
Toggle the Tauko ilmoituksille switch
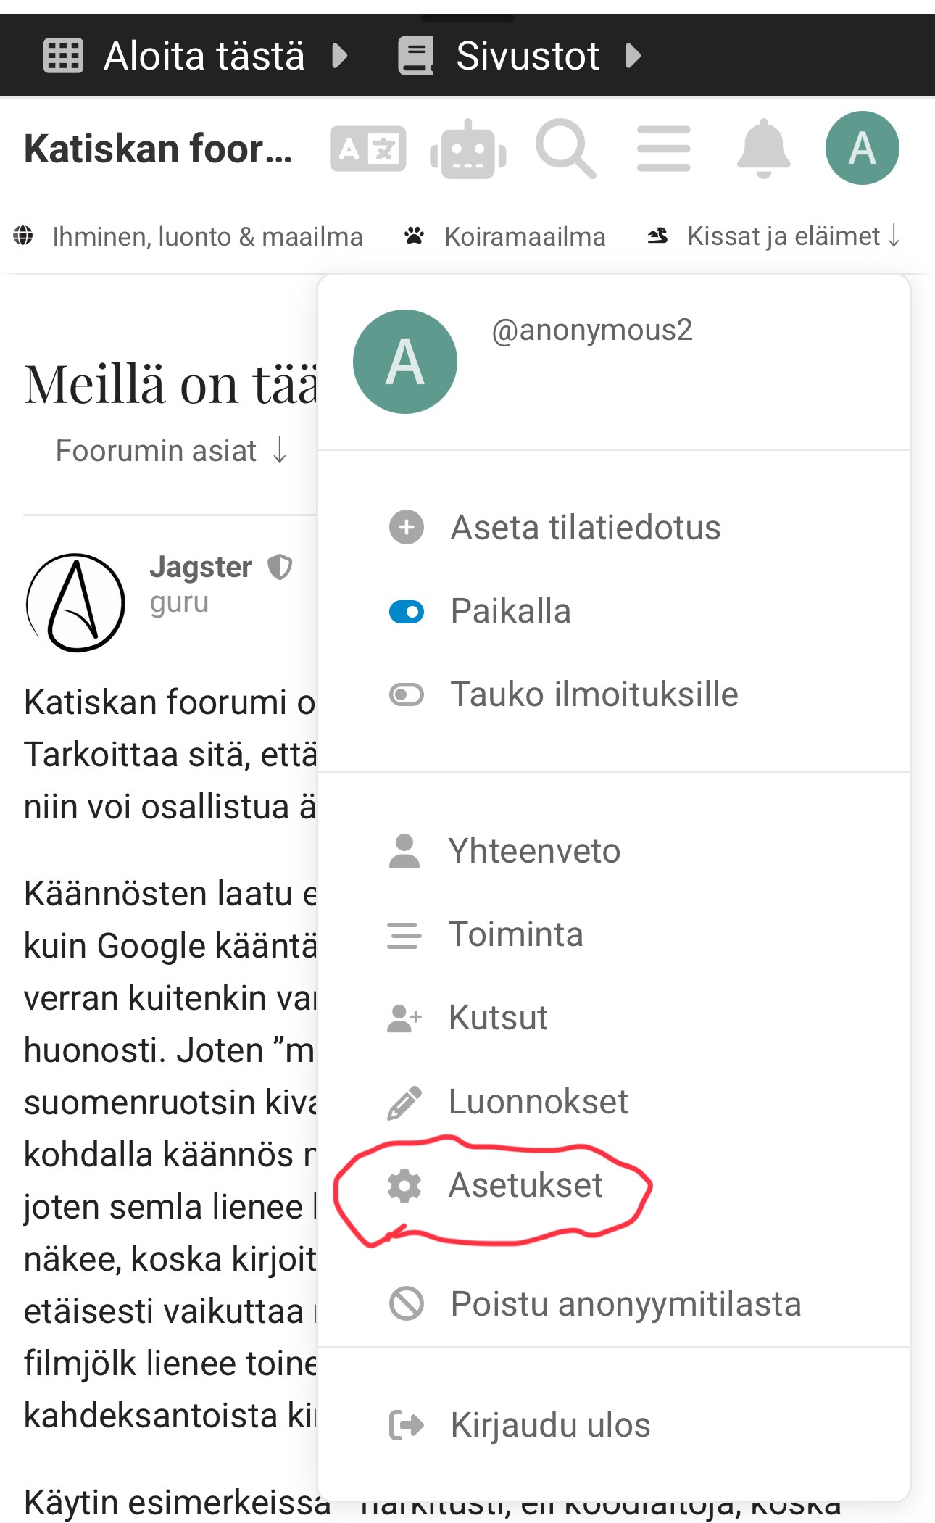click(407, 694)
